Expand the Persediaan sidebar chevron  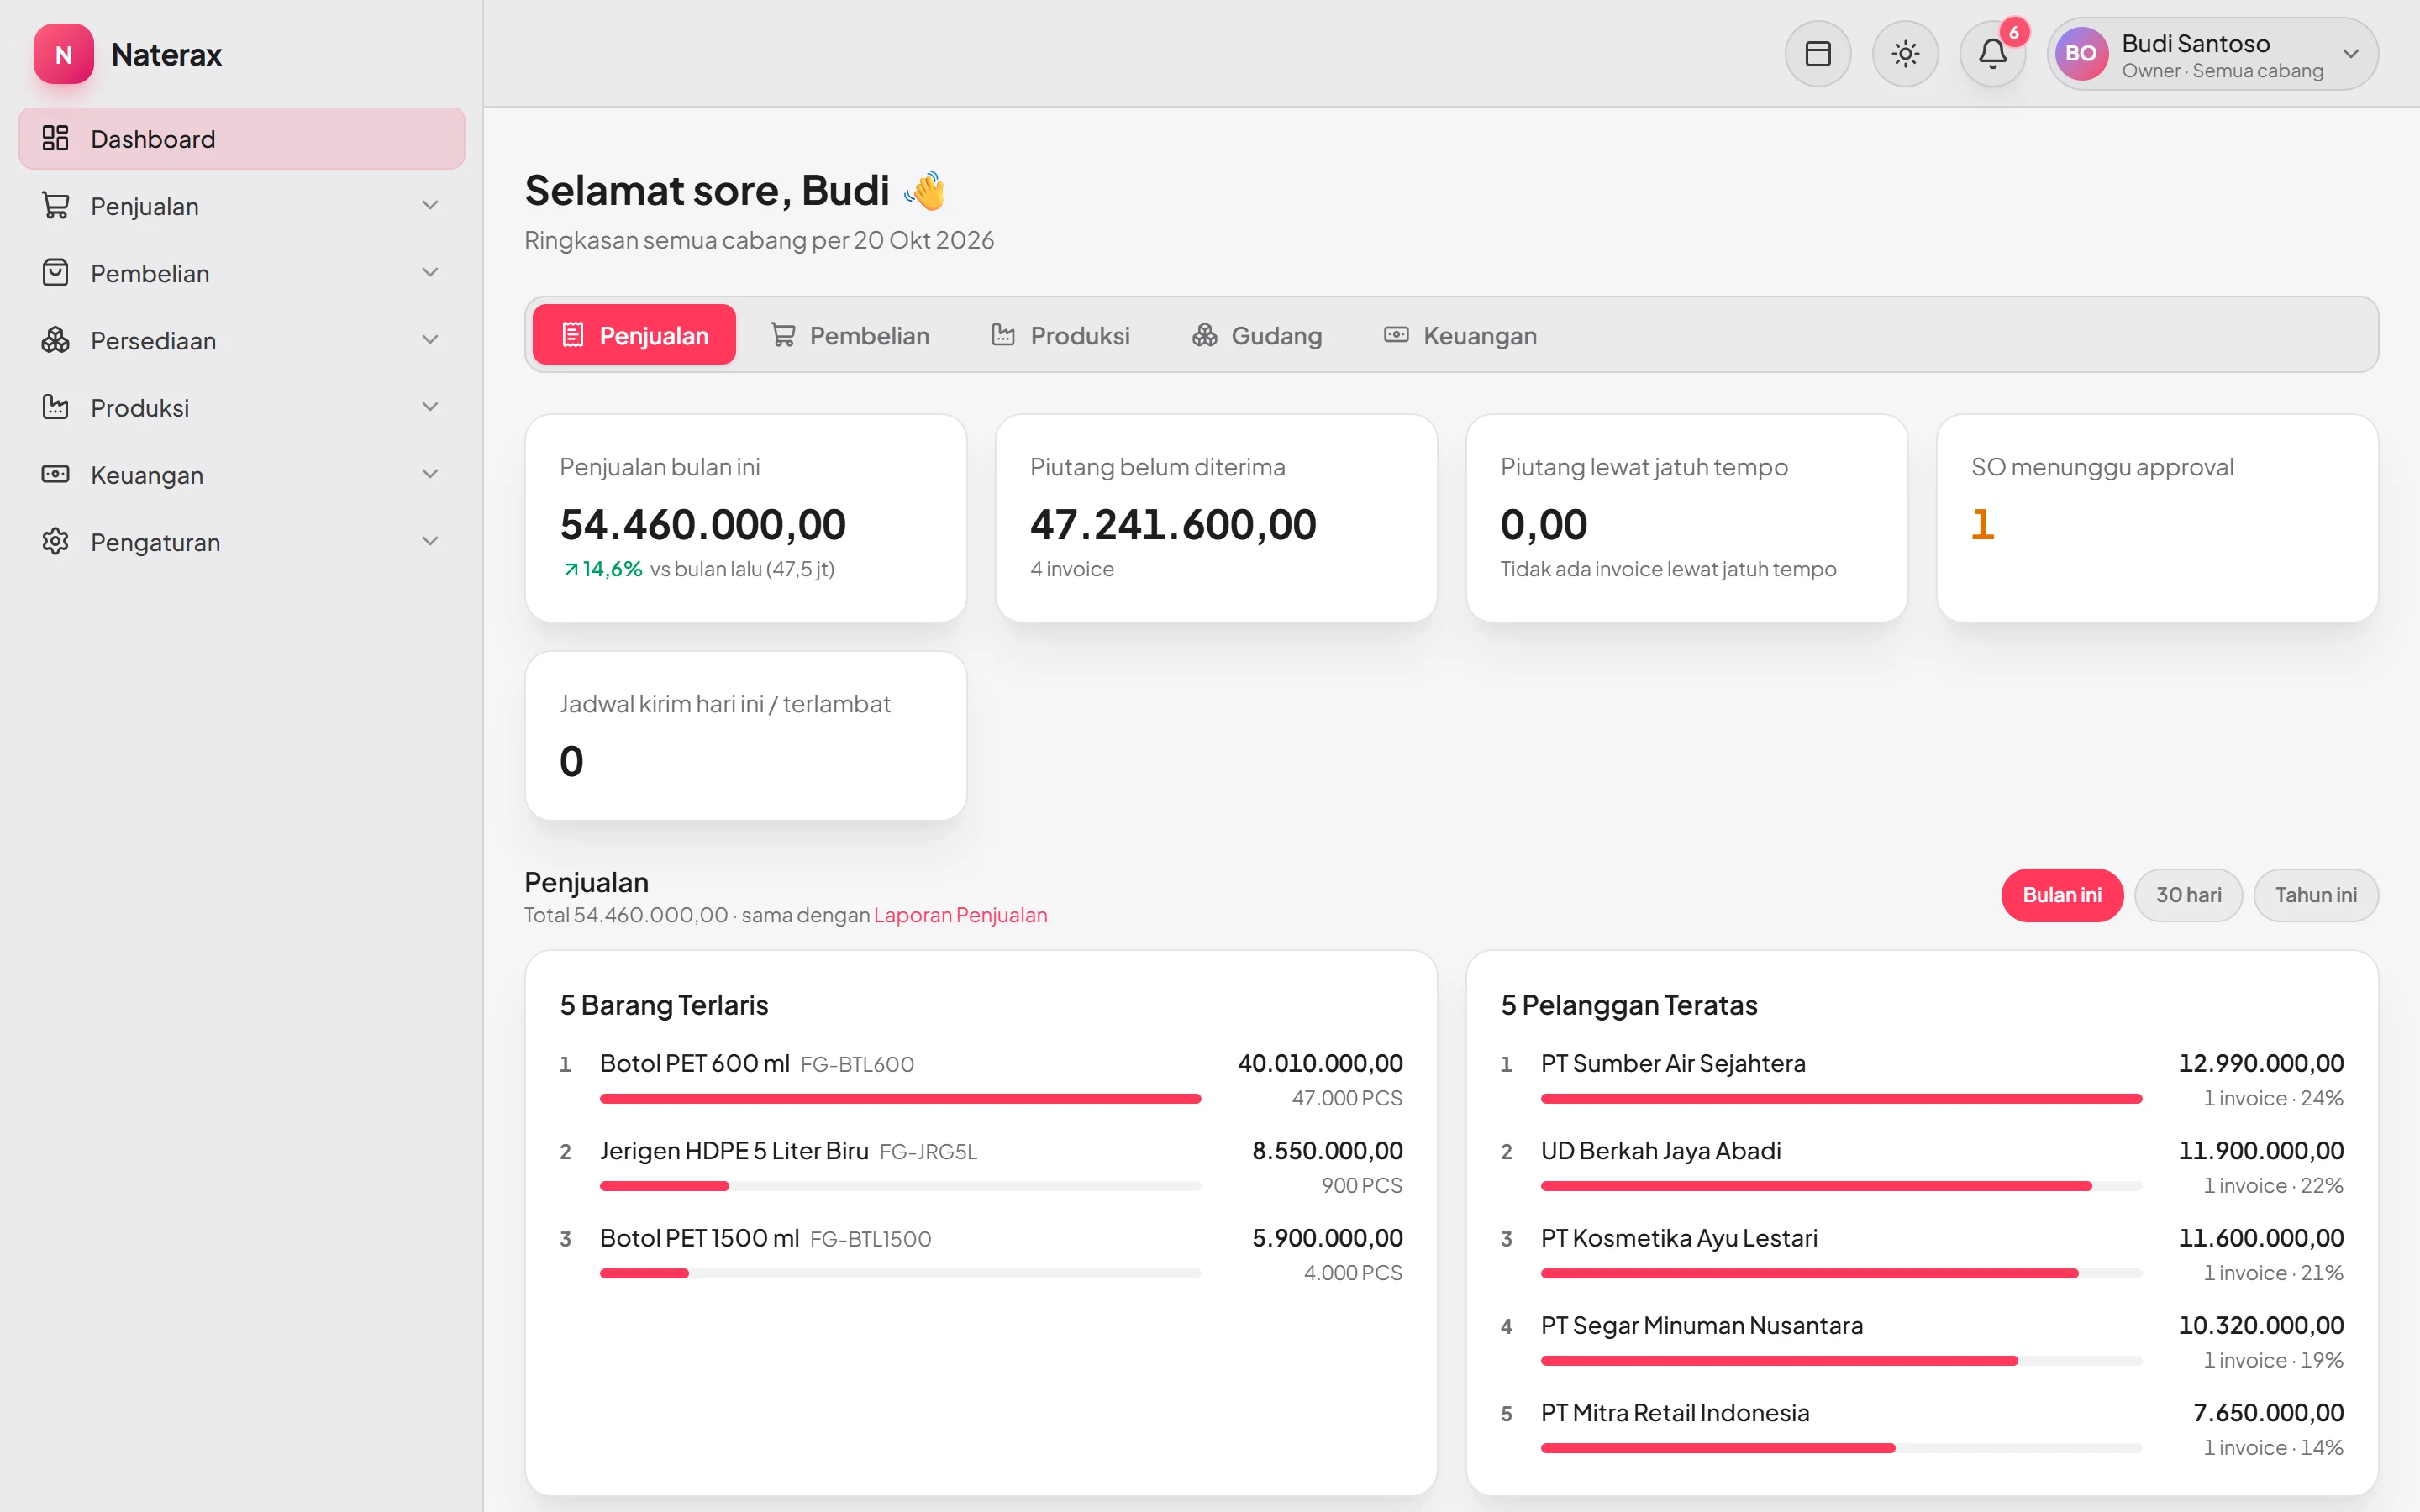point(430,340)
